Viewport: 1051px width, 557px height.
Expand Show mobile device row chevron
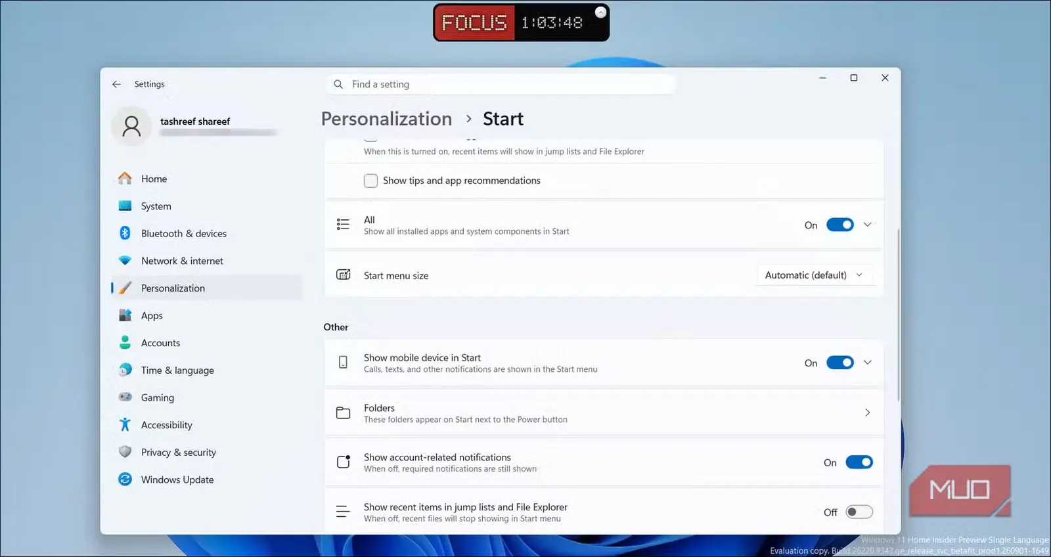pyautogui.click(x=867, y=363)
